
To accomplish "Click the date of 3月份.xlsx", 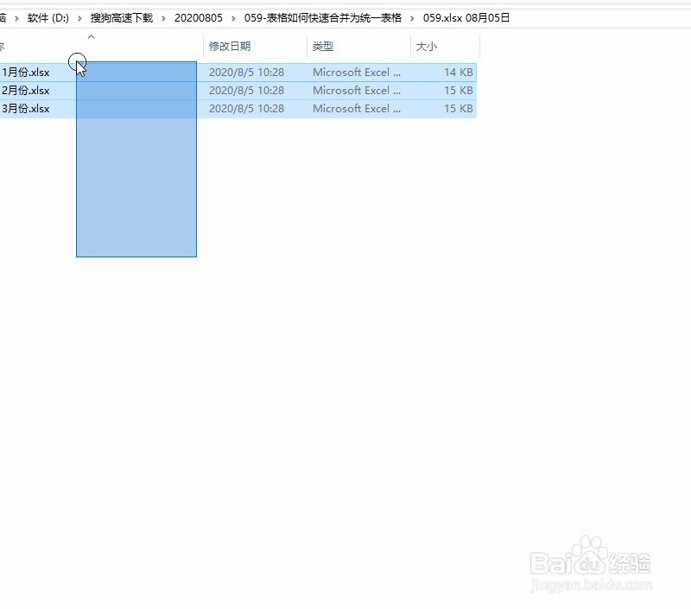I will [246, 108].
